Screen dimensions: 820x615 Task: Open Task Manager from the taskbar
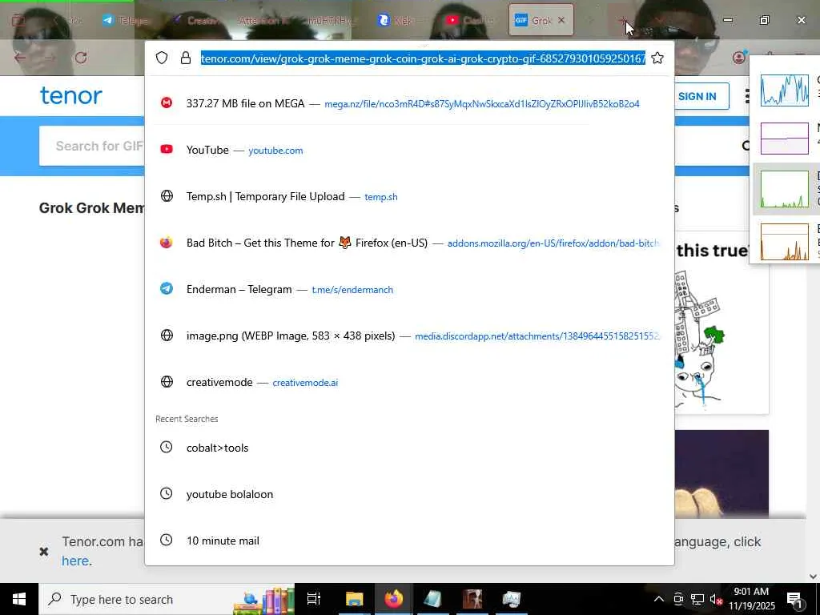coord(512,599)
